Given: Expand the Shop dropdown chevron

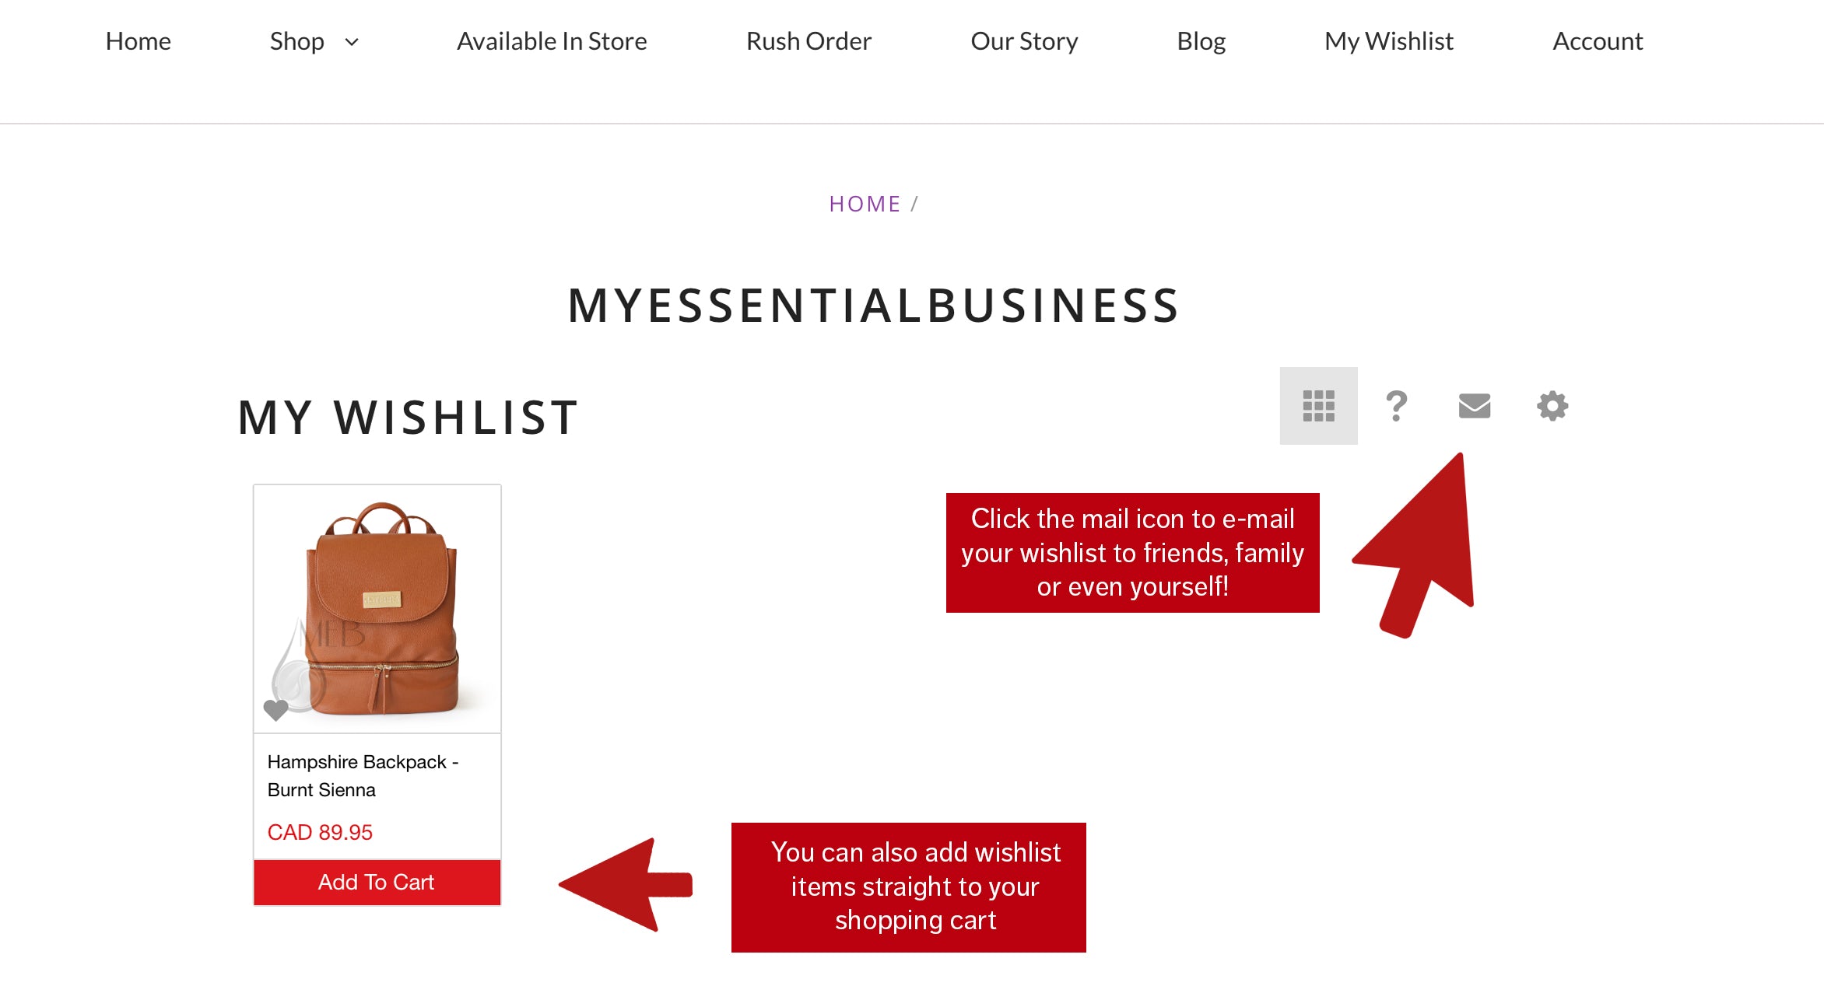Looking at the screenshot, I should point(352,42).
